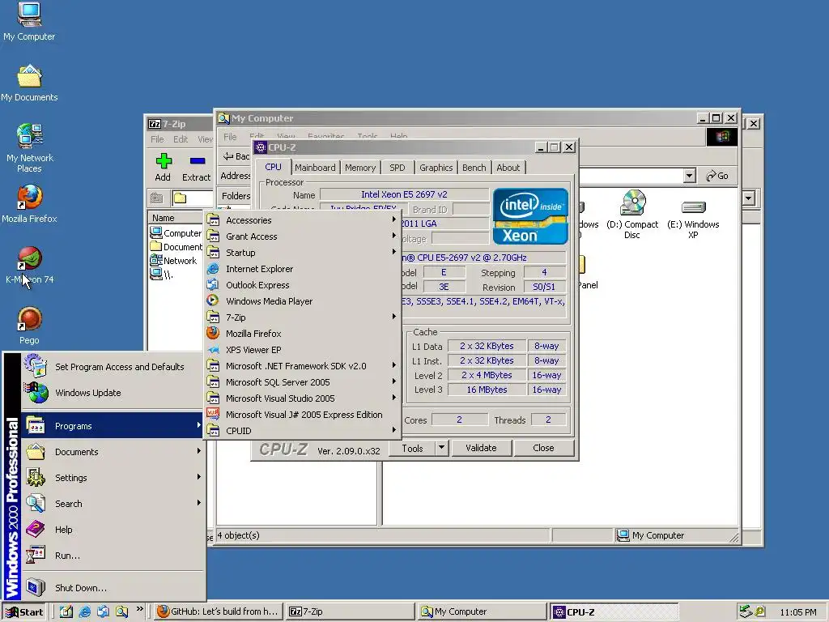Open the About tab in CPU-Z
The width and height of the screenshot is (829, 622).
point(508,168)
